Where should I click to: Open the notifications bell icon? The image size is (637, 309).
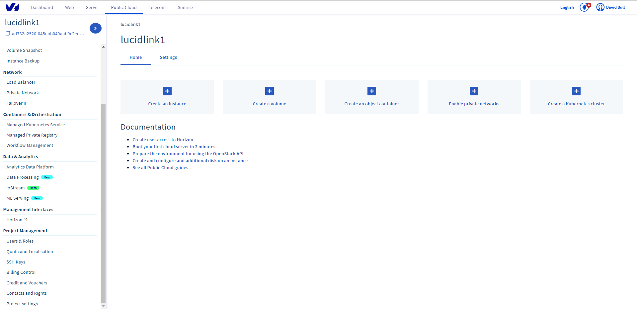[x=584, y=7]
